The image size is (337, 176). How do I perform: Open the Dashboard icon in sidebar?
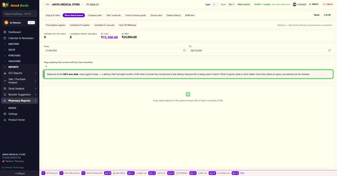[5, 32]
